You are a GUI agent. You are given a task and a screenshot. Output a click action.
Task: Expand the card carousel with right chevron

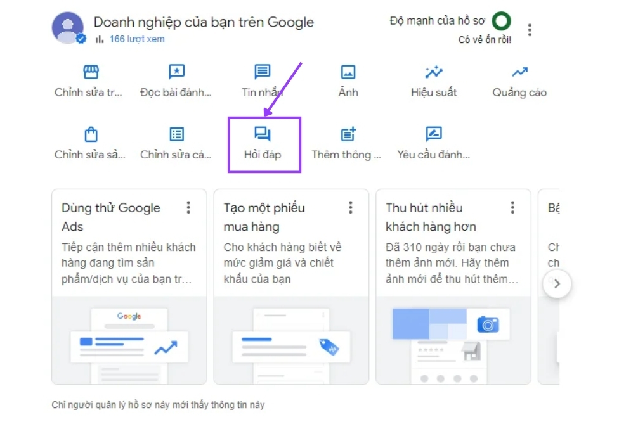(557, 284)
